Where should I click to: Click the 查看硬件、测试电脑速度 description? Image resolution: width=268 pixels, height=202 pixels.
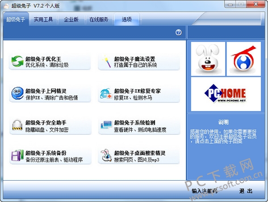point(140,130)
